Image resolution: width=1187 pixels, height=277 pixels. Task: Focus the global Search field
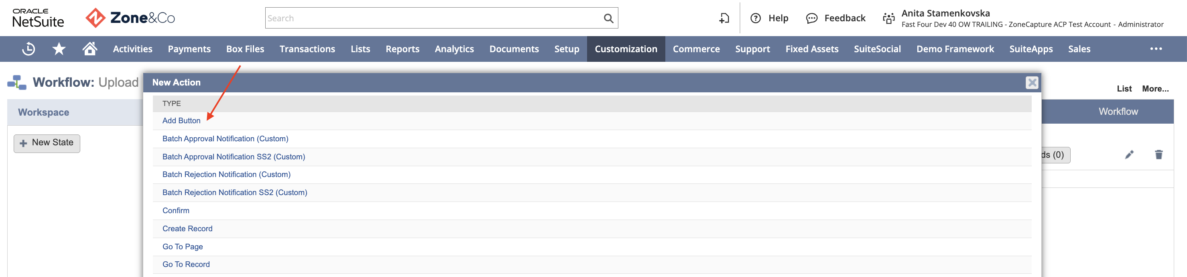[x=434, y=18]
